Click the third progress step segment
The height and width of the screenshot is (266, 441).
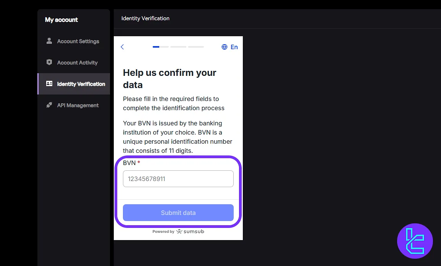pyautogui.click(x=196, y=47)
